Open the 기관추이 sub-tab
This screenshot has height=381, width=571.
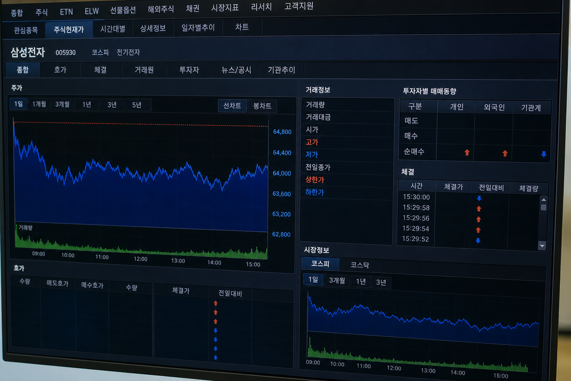281,70
